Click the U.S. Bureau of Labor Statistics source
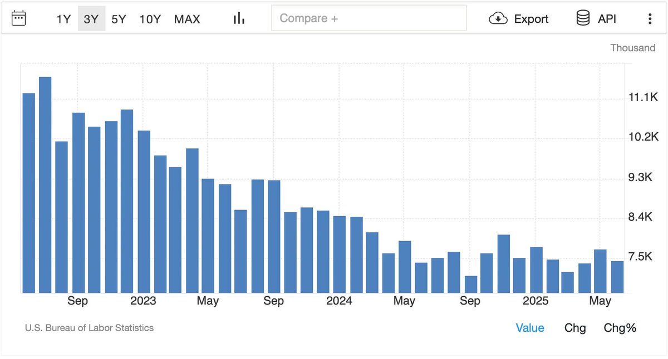Viewport: 668px width, 359px height. [x=89, y=328]
